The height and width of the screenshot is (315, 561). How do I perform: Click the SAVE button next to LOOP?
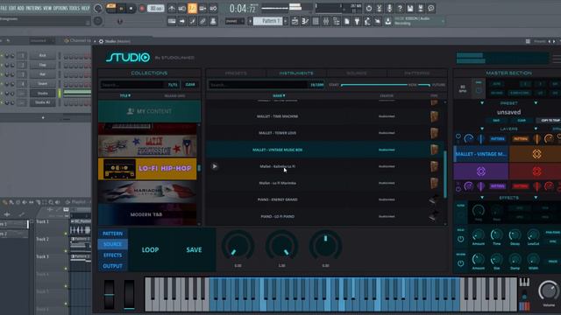point(194,250)
